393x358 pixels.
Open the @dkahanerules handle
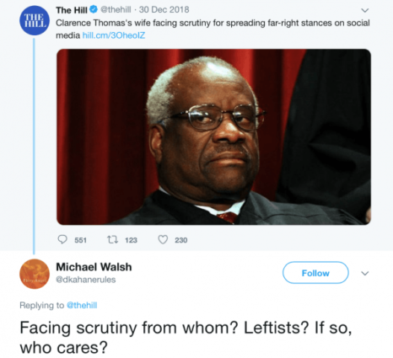click(86, 280)
